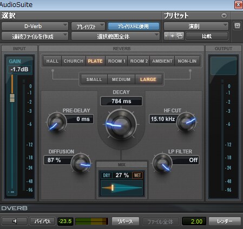The height and width of the screenshot is (229, 243).
Task: Click the LP FILTER knob
Action: (x=162, y=164)
